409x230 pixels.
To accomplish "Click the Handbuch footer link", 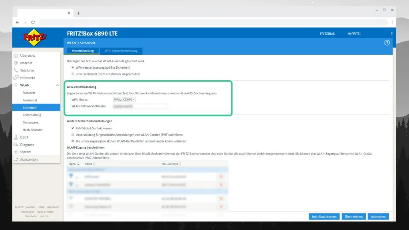I will pyautogui.click(x=53, y=207).
